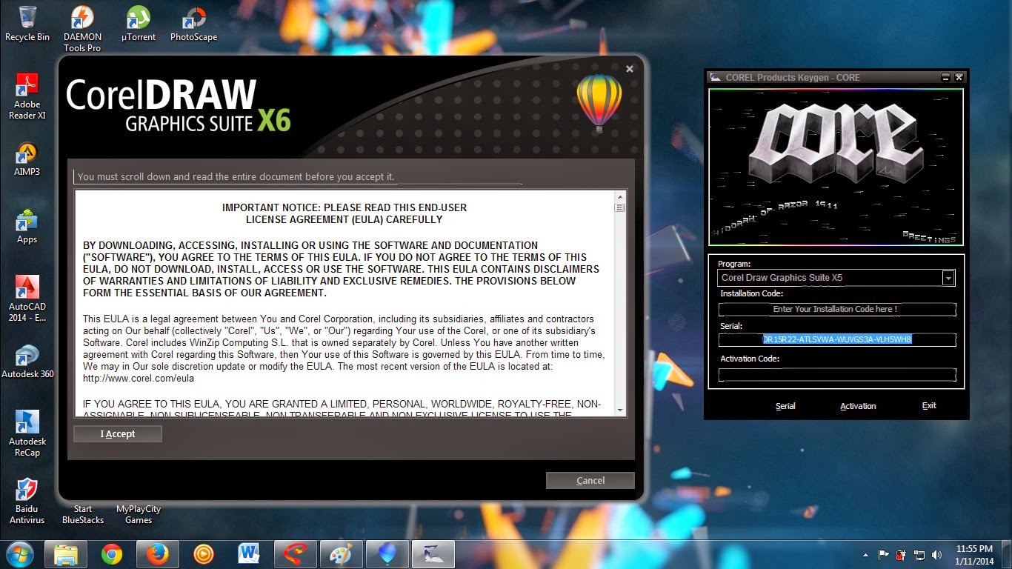This screenshot has width=1012, height=569.
Task: Close the CorelDRAW installer with the X
Action: 630,69
